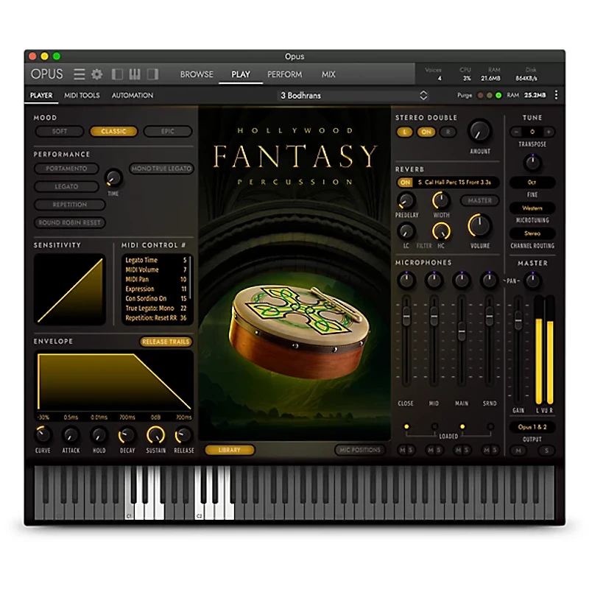Click the envelope Hold knob
The height and width of the screenshot is (589, 589).
click(x=99, y=435)
